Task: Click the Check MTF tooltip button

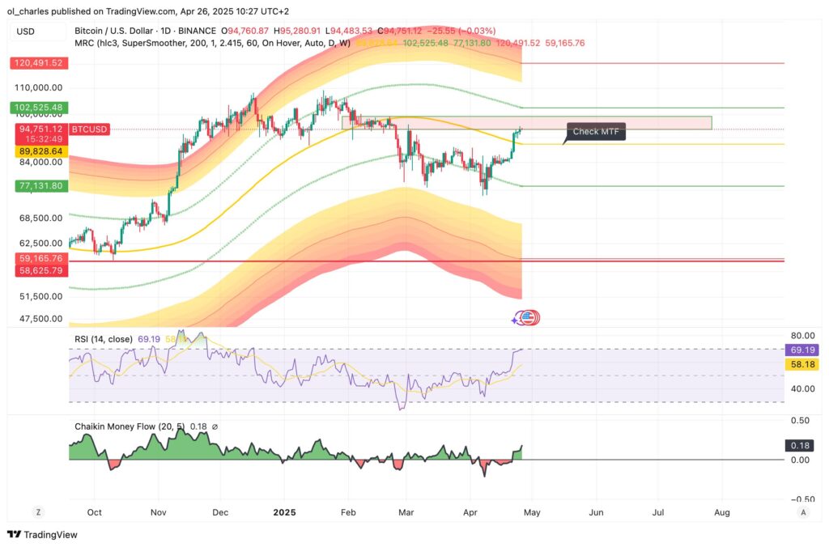Action: pos(595,131)
